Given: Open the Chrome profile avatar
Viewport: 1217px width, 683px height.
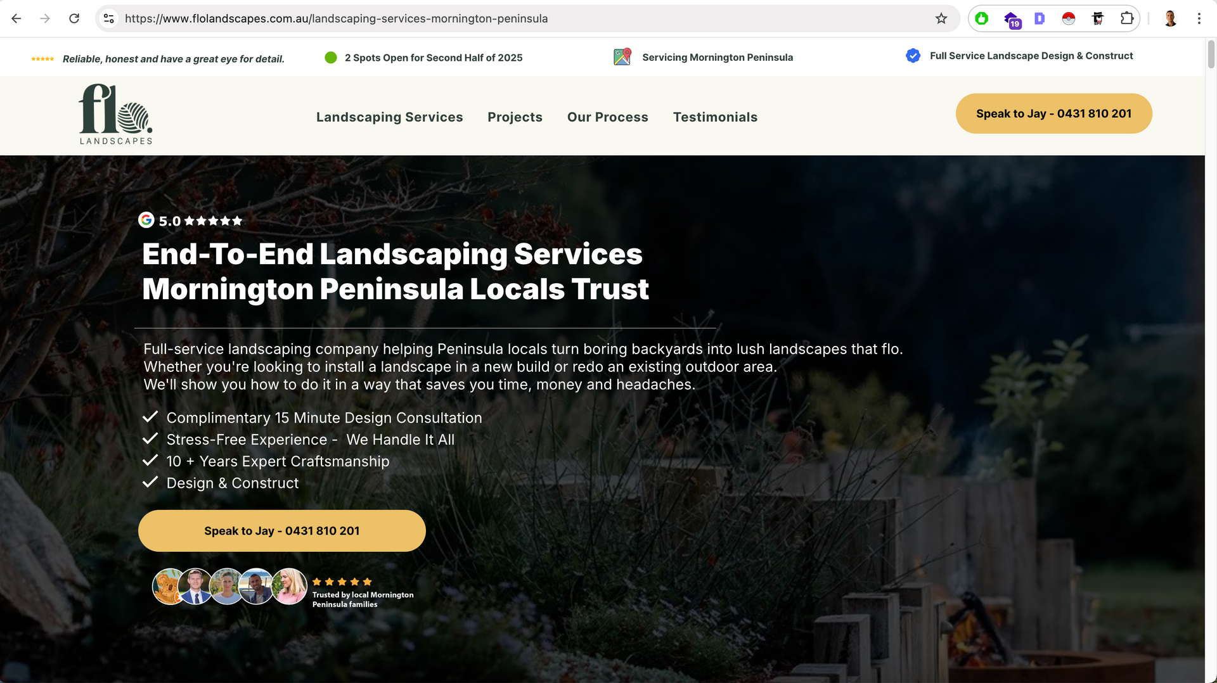Looking at the screenshot, I should [x=1170, y=18].
